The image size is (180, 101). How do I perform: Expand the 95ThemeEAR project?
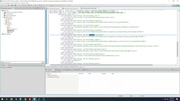(x=1, y=34)
